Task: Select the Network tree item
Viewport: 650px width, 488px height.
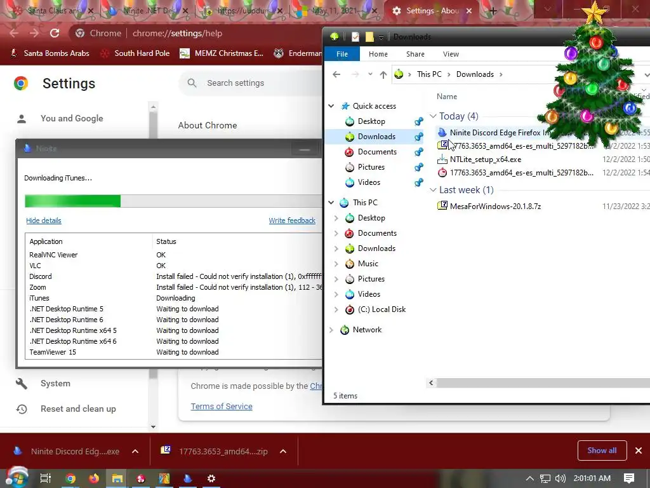Action: tap(367, 330)
